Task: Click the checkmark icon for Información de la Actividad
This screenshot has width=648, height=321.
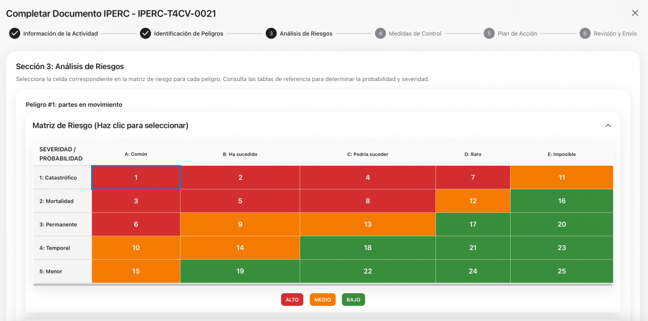Action: pyautogui.click(x=15, y=34)
